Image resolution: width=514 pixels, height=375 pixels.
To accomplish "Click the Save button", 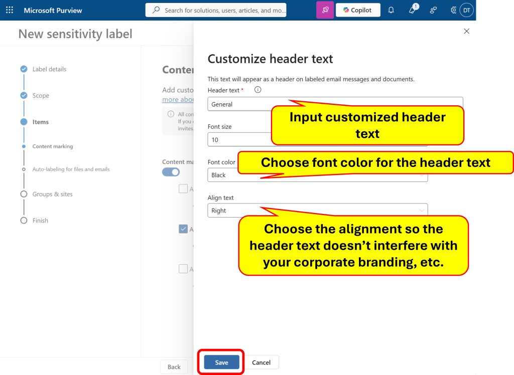I will (221, 362).
